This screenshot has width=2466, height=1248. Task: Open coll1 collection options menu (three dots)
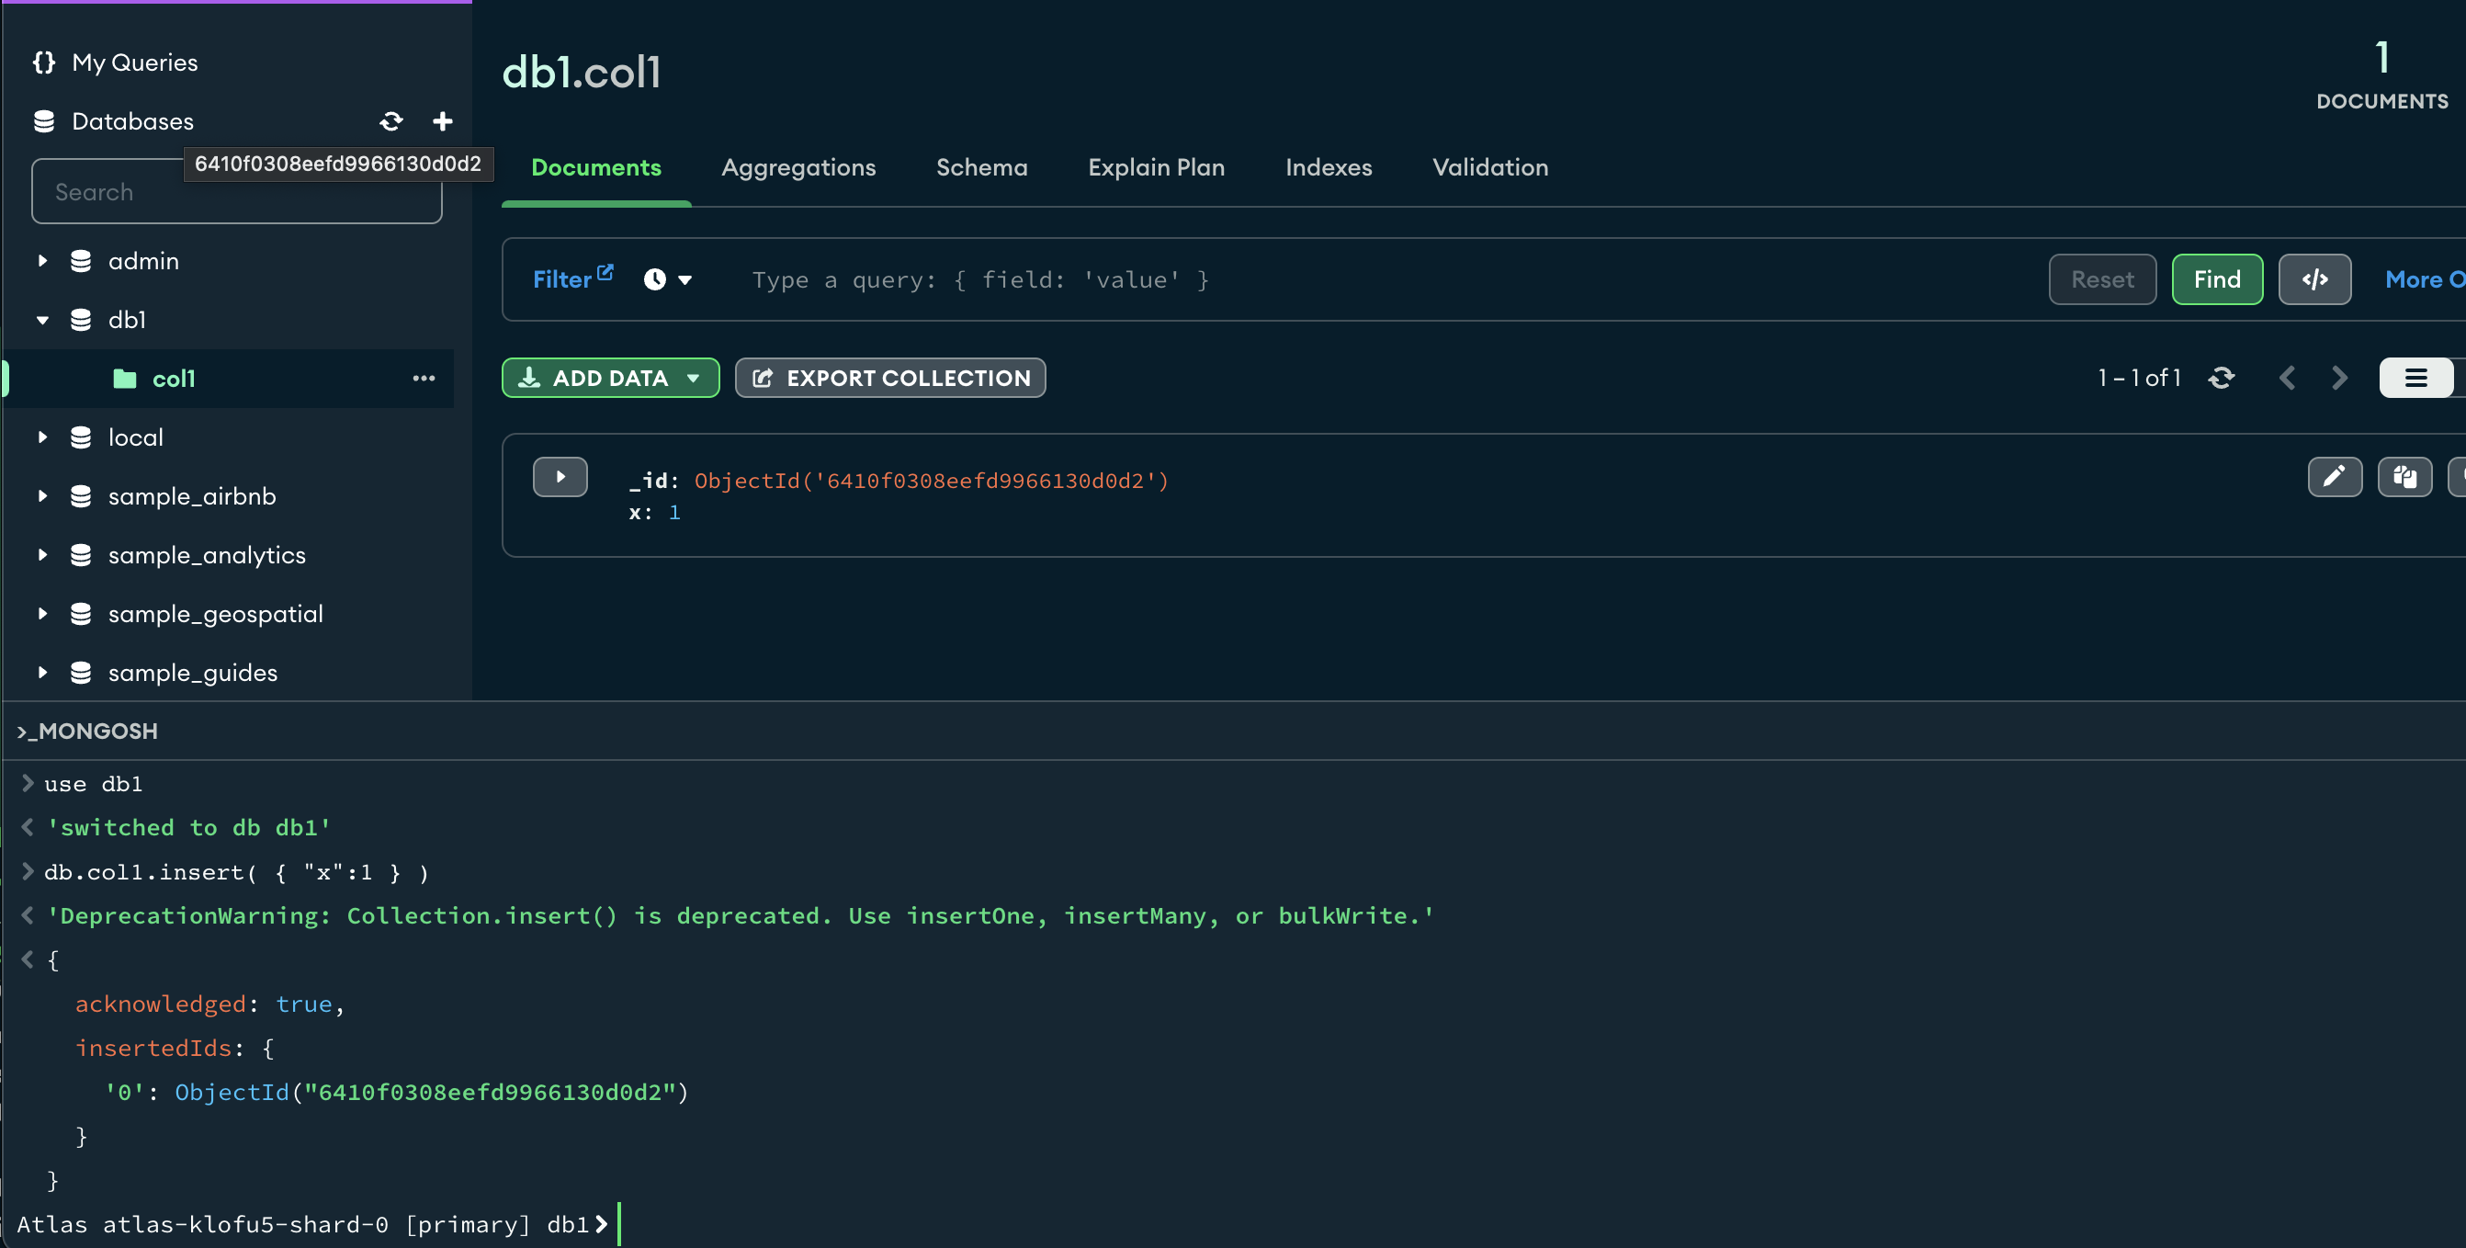tap(424, 379)
